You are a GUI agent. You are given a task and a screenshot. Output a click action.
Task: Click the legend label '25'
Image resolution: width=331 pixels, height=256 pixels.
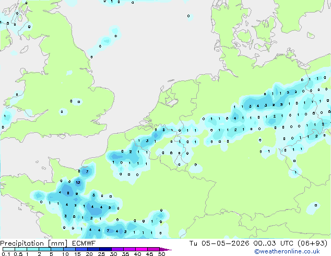coord(101,254)
